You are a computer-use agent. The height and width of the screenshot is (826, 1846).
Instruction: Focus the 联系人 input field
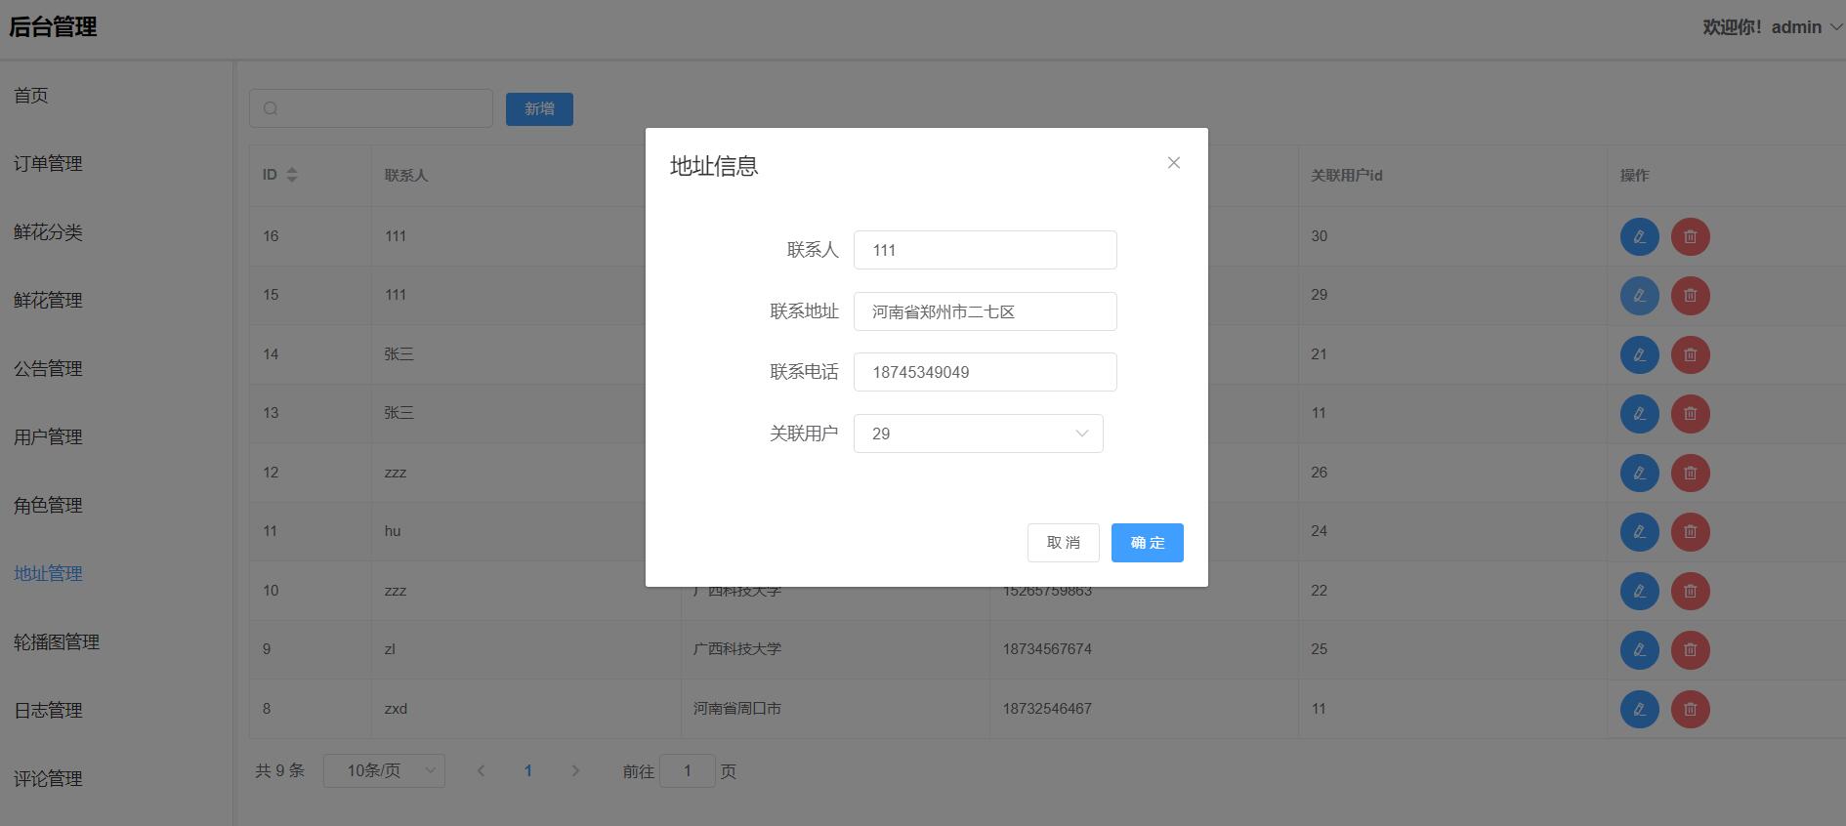(985, 250)
